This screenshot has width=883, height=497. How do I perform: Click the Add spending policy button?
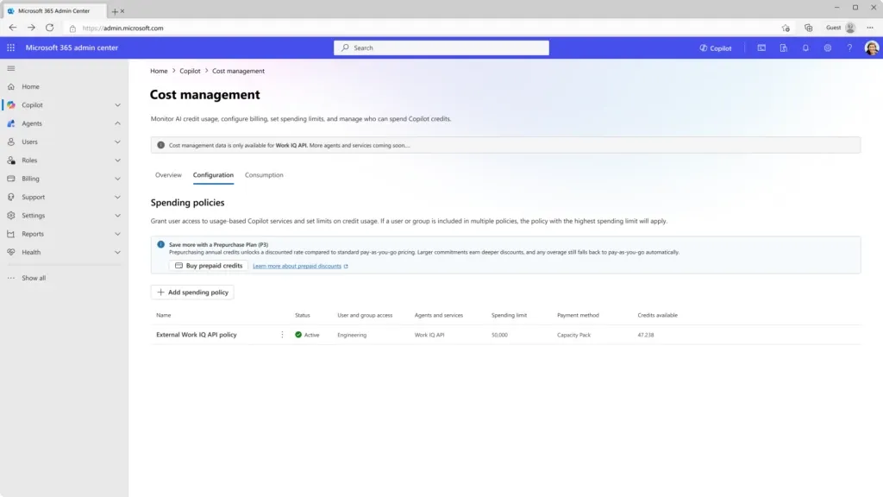(x=192, y=292)
